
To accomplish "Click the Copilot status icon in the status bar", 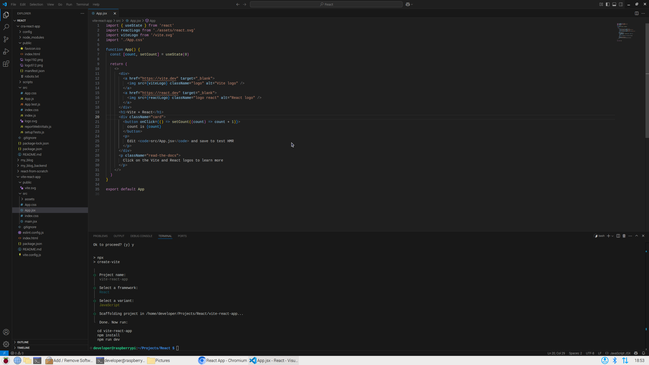I will tap(636, 353).
